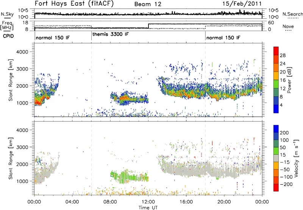The width and height of the screenshot is (303, 210).
Task: Select the 'N.Search' legend label
Action: (292, 14)
